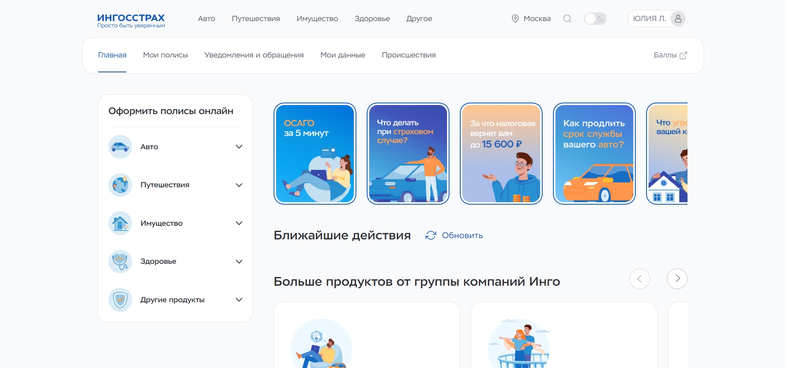Image resolution: width=786 pixels, height=368 pixels.
Task: Click the house icon for Имущество
Action: point(120,223)
